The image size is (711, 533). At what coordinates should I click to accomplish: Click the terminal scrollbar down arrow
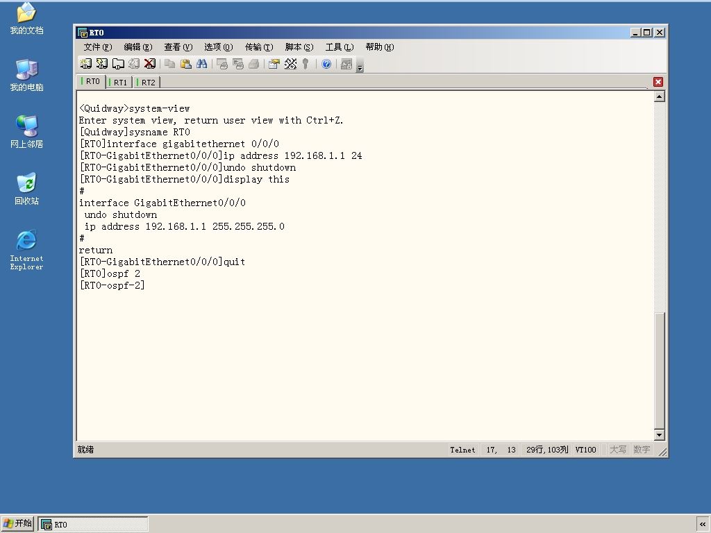[660, 435]
